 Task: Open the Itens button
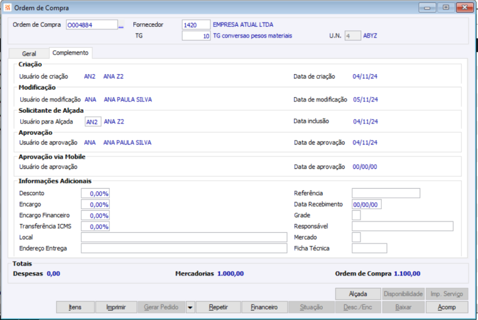[x=75, y=307]
